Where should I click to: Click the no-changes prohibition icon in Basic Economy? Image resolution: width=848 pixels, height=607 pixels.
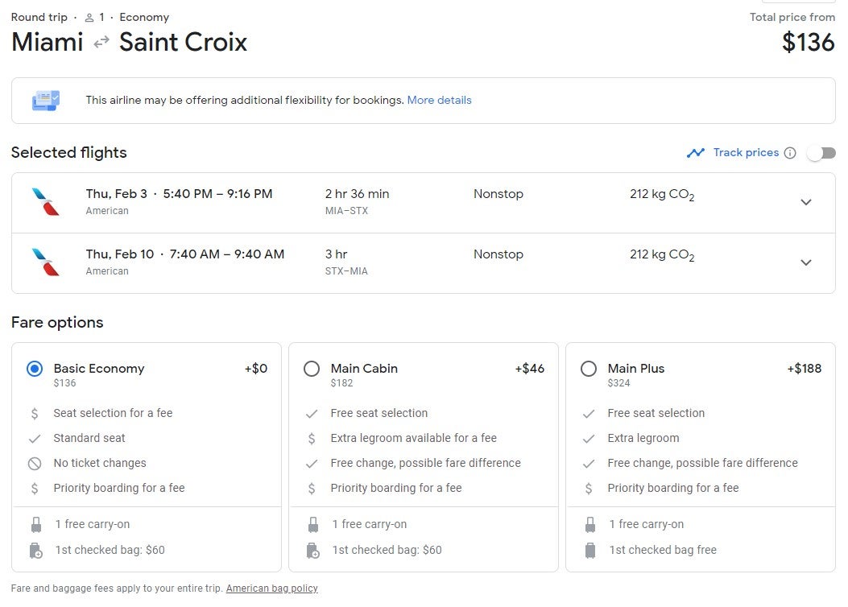pos(33,463)
